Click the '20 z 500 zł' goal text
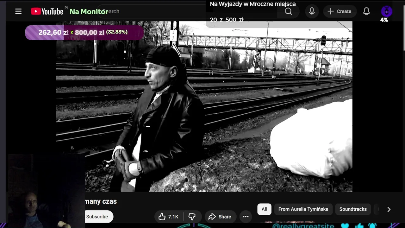The image size is (405, 228). click(227, 20)
